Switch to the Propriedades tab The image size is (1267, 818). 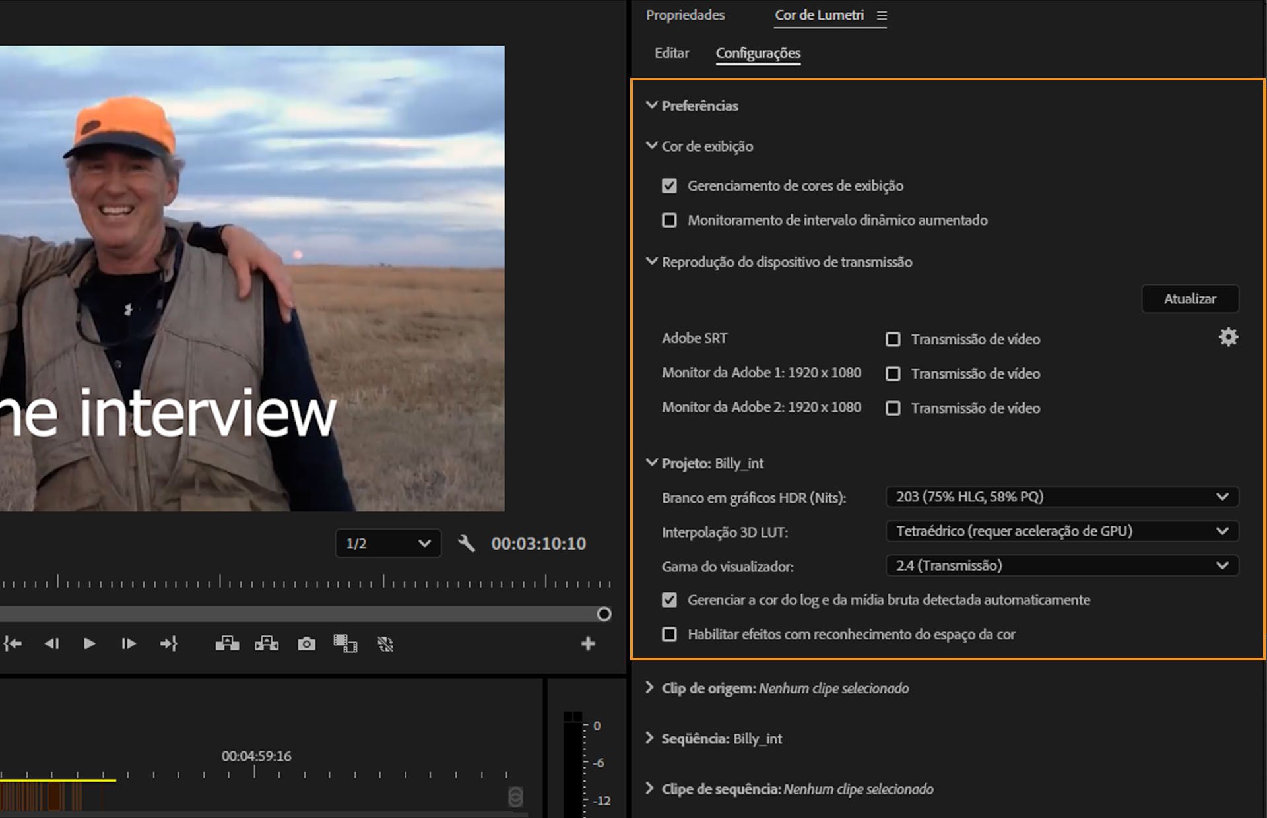click(x=685, y=15)
